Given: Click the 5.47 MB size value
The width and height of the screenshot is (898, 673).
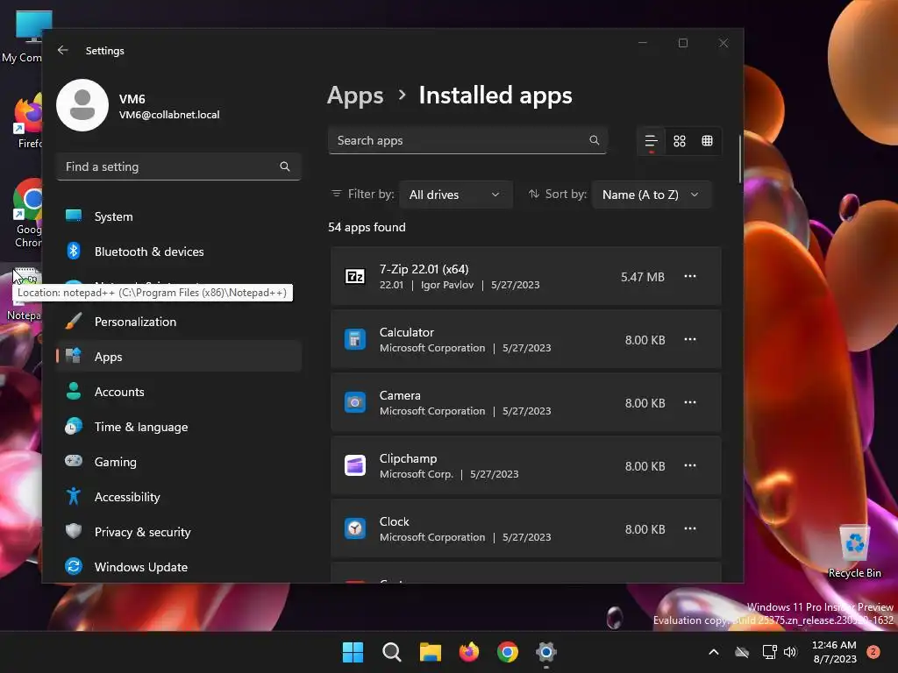Looking at the screenshot, I should 643,277.
